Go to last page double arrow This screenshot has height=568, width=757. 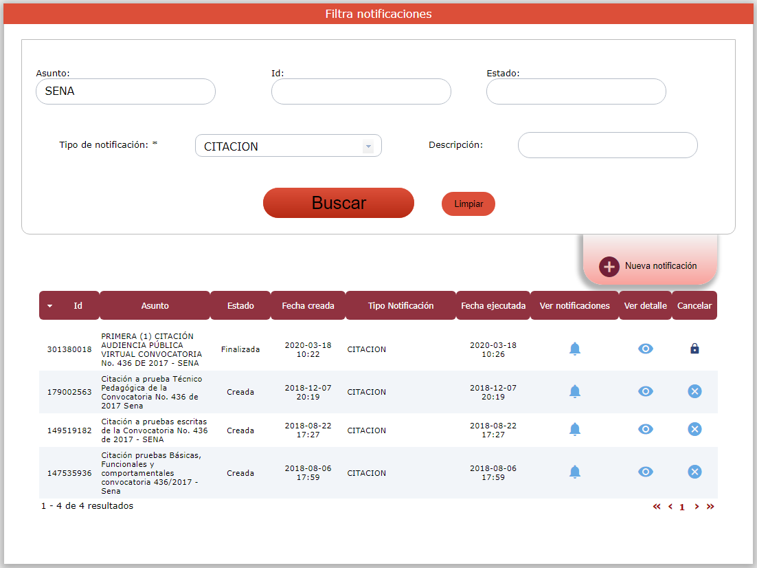[710, 507]
